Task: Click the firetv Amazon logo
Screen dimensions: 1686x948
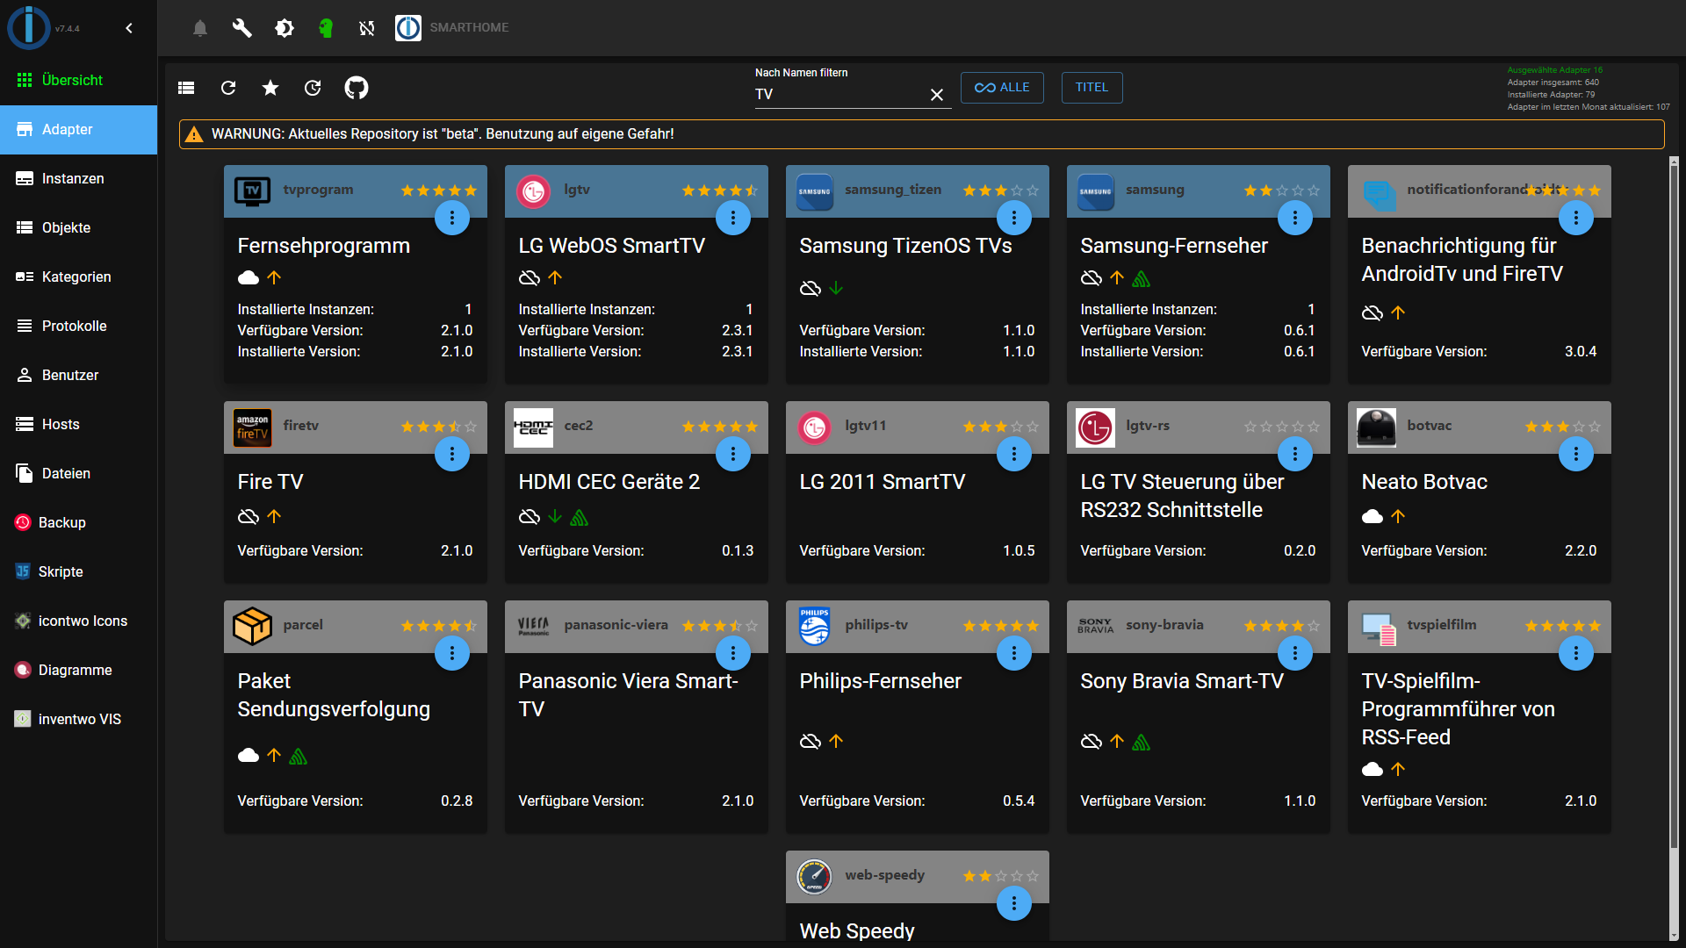Action: coord(253,427)
